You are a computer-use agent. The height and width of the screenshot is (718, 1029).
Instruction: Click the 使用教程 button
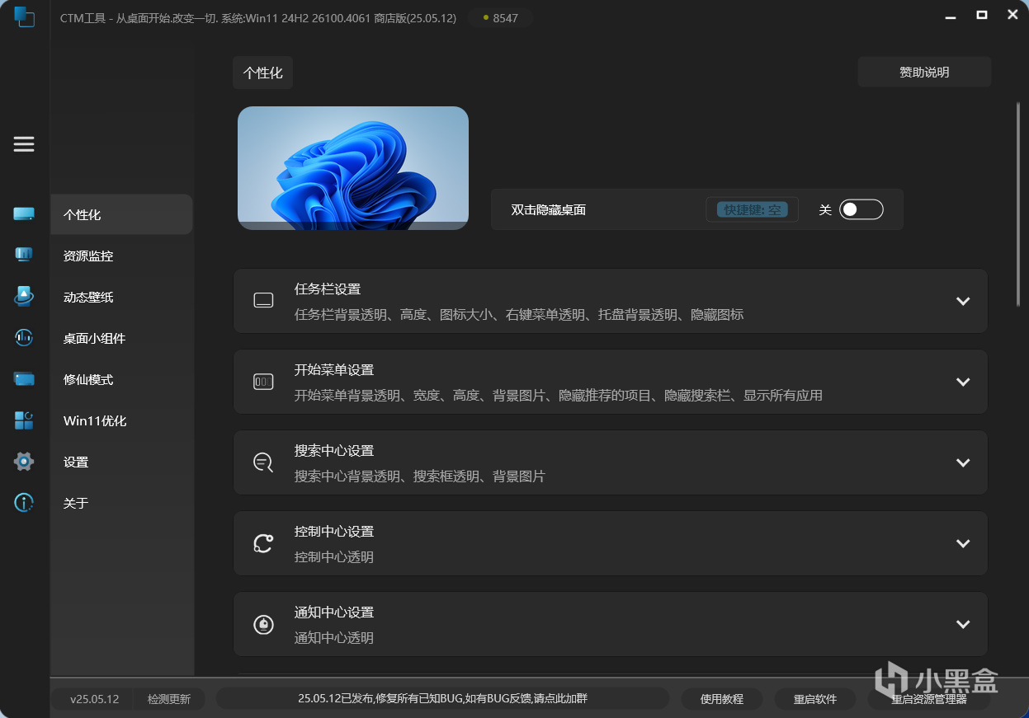click(x=722, y=698)
